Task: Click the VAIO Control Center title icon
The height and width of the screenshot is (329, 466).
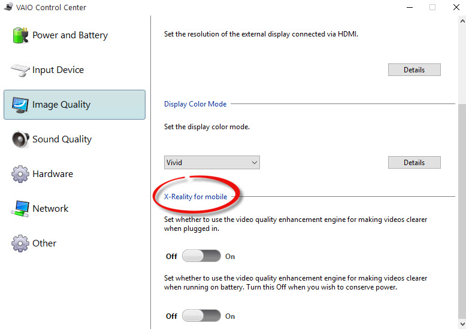Action: (x=8, y=7)
